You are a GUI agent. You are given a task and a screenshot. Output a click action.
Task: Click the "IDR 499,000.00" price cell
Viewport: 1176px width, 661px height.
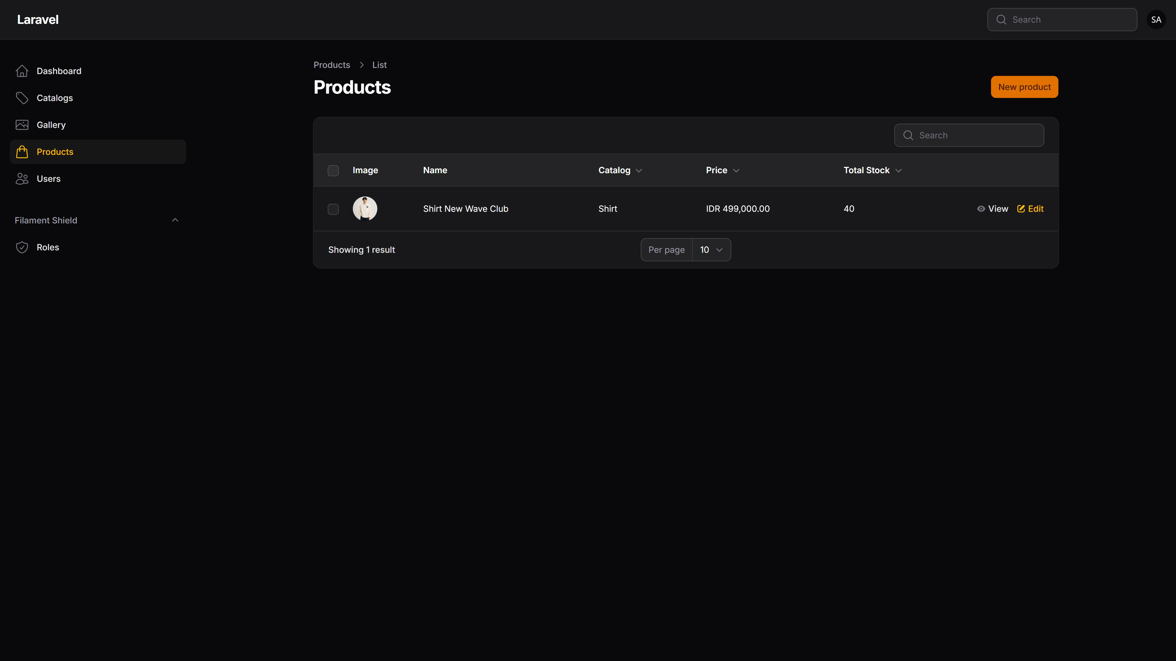[737, 209]
